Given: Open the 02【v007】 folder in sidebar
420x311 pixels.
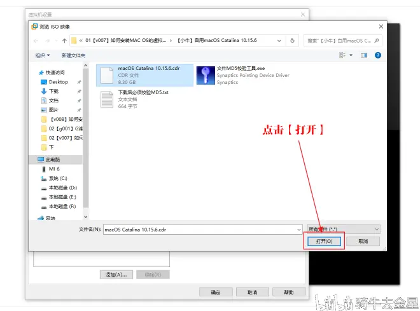Looking at the screenshot, I should tap(62, 138).
